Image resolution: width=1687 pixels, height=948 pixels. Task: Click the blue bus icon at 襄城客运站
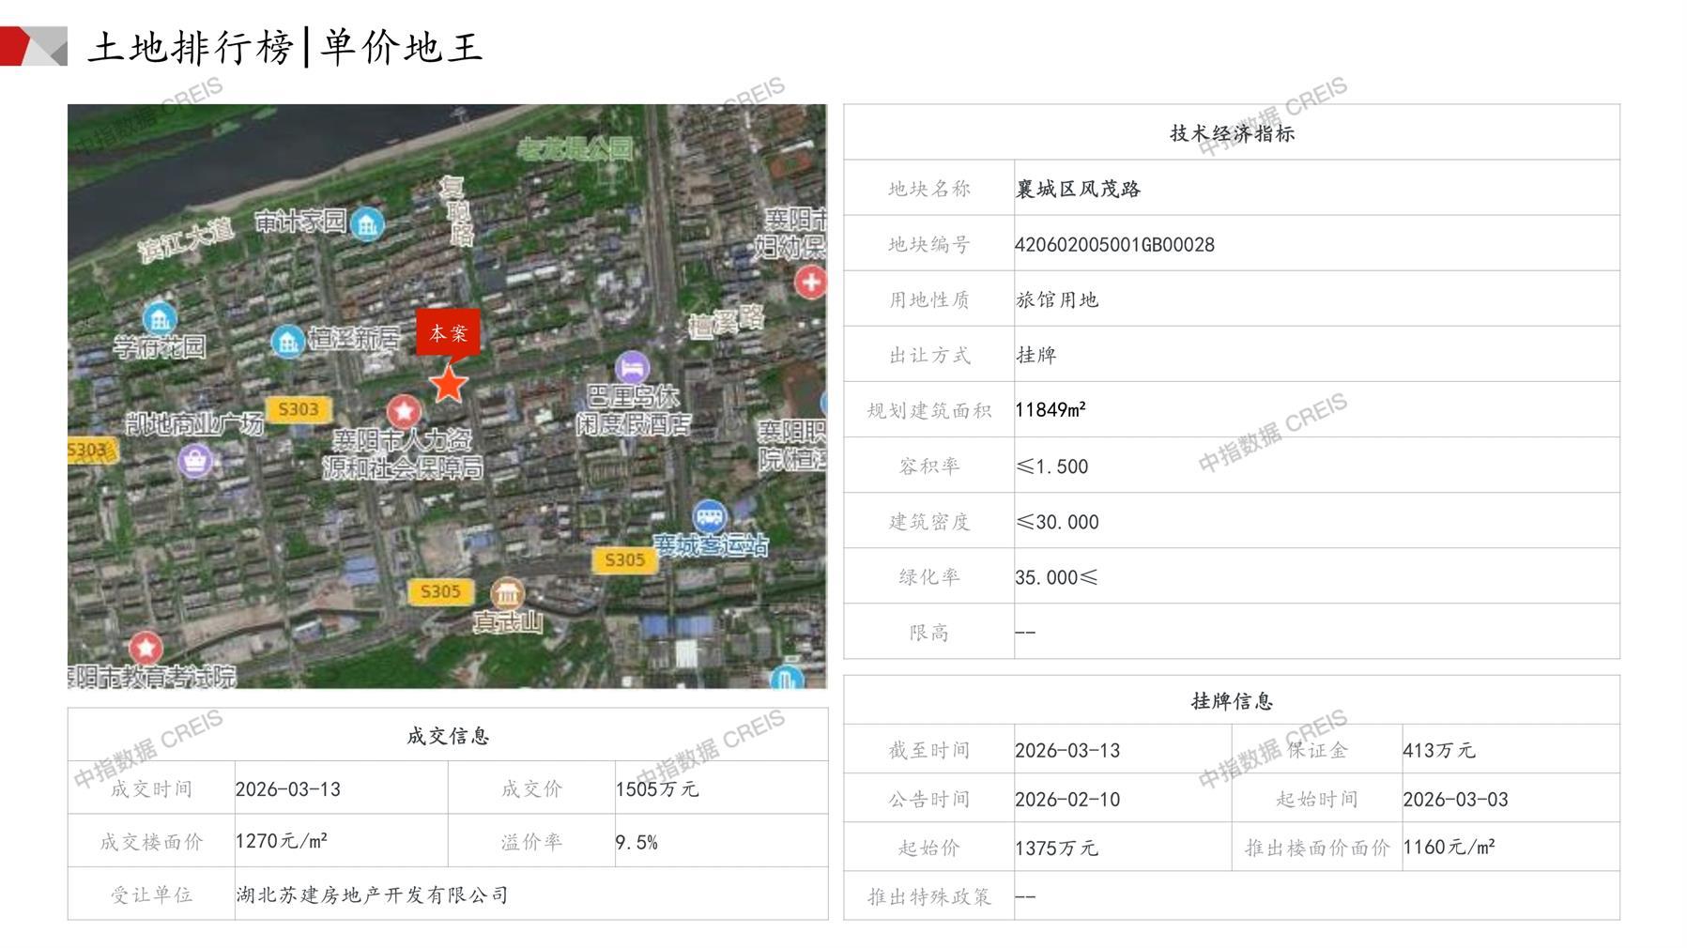pyautogui.click(x=710, y=516)
